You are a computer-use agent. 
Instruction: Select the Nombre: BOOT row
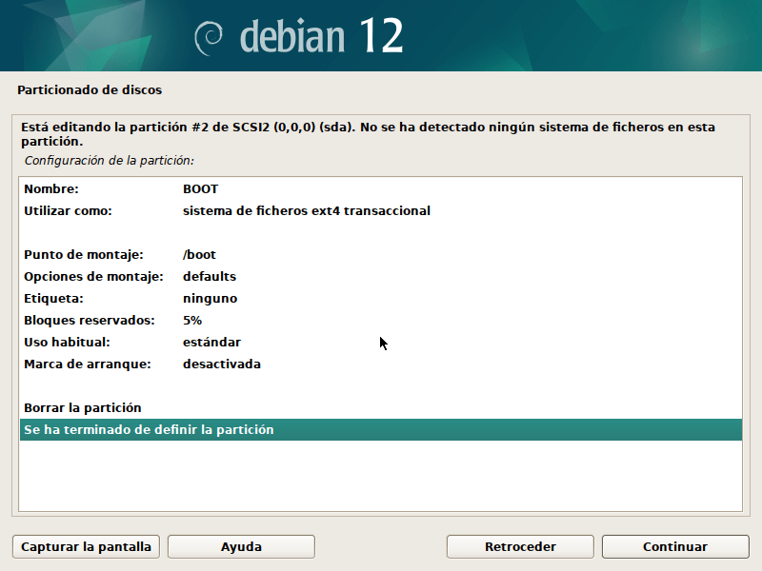pyautogui.click(x=381, y=188)
